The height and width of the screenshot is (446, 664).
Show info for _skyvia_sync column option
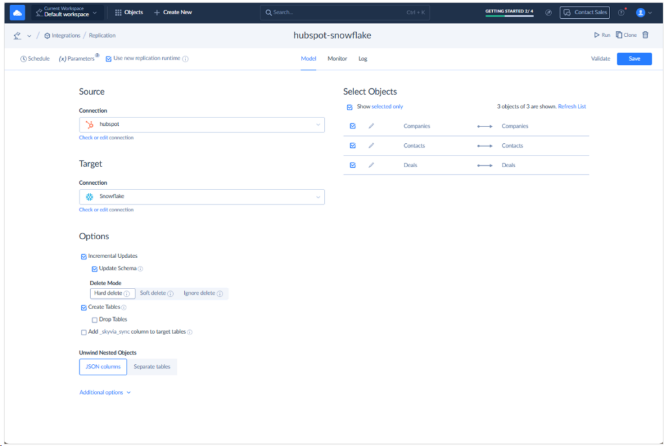pos(190,332)
